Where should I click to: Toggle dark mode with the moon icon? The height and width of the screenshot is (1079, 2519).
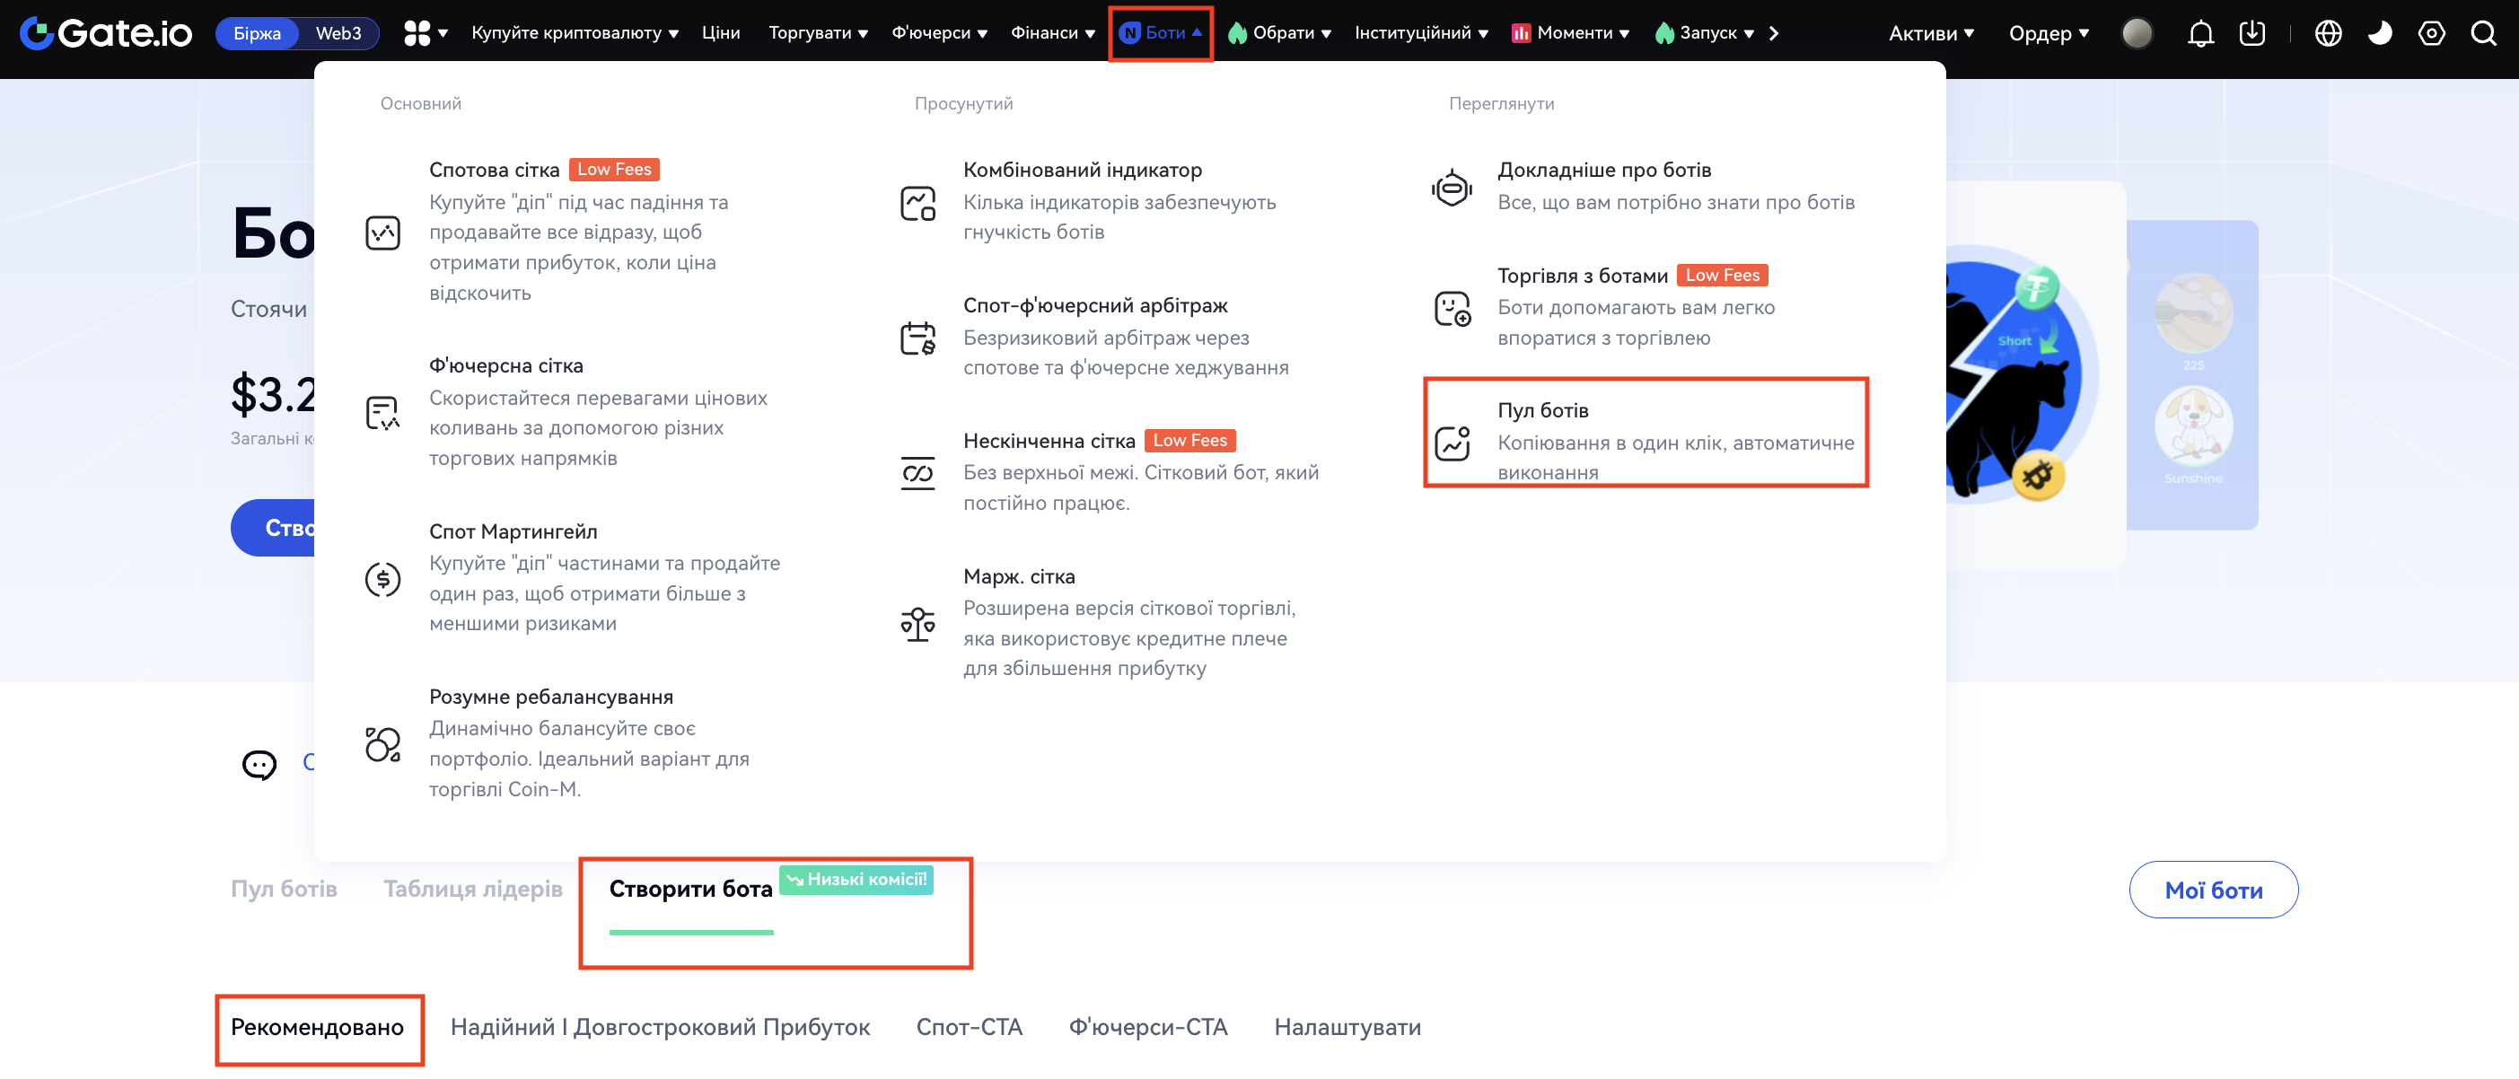pyautogui.click(x=2379, y=33)
